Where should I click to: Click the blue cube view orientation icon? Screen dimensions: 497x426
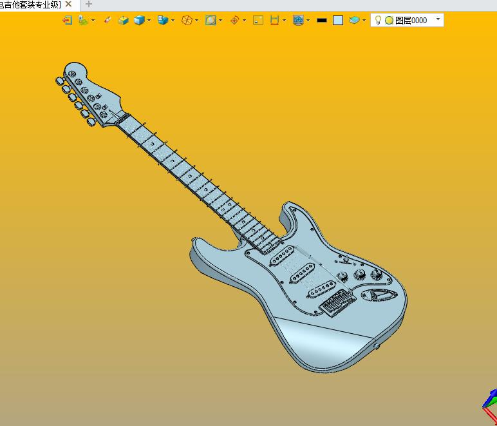click(163, 20)
